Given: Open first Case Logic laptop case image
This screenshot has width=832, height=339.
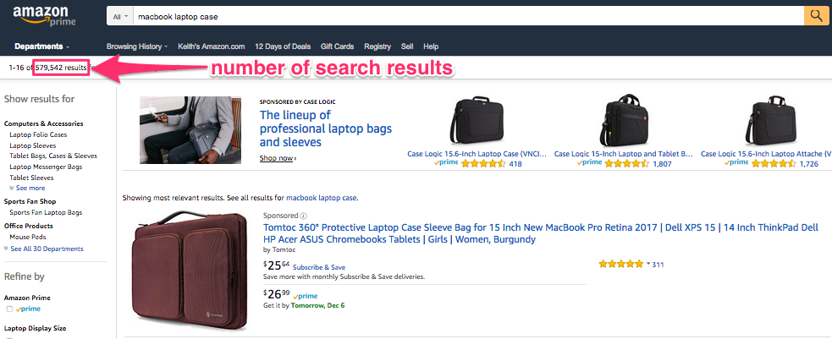Looking at the screenshot, I should tap(477, 121).
